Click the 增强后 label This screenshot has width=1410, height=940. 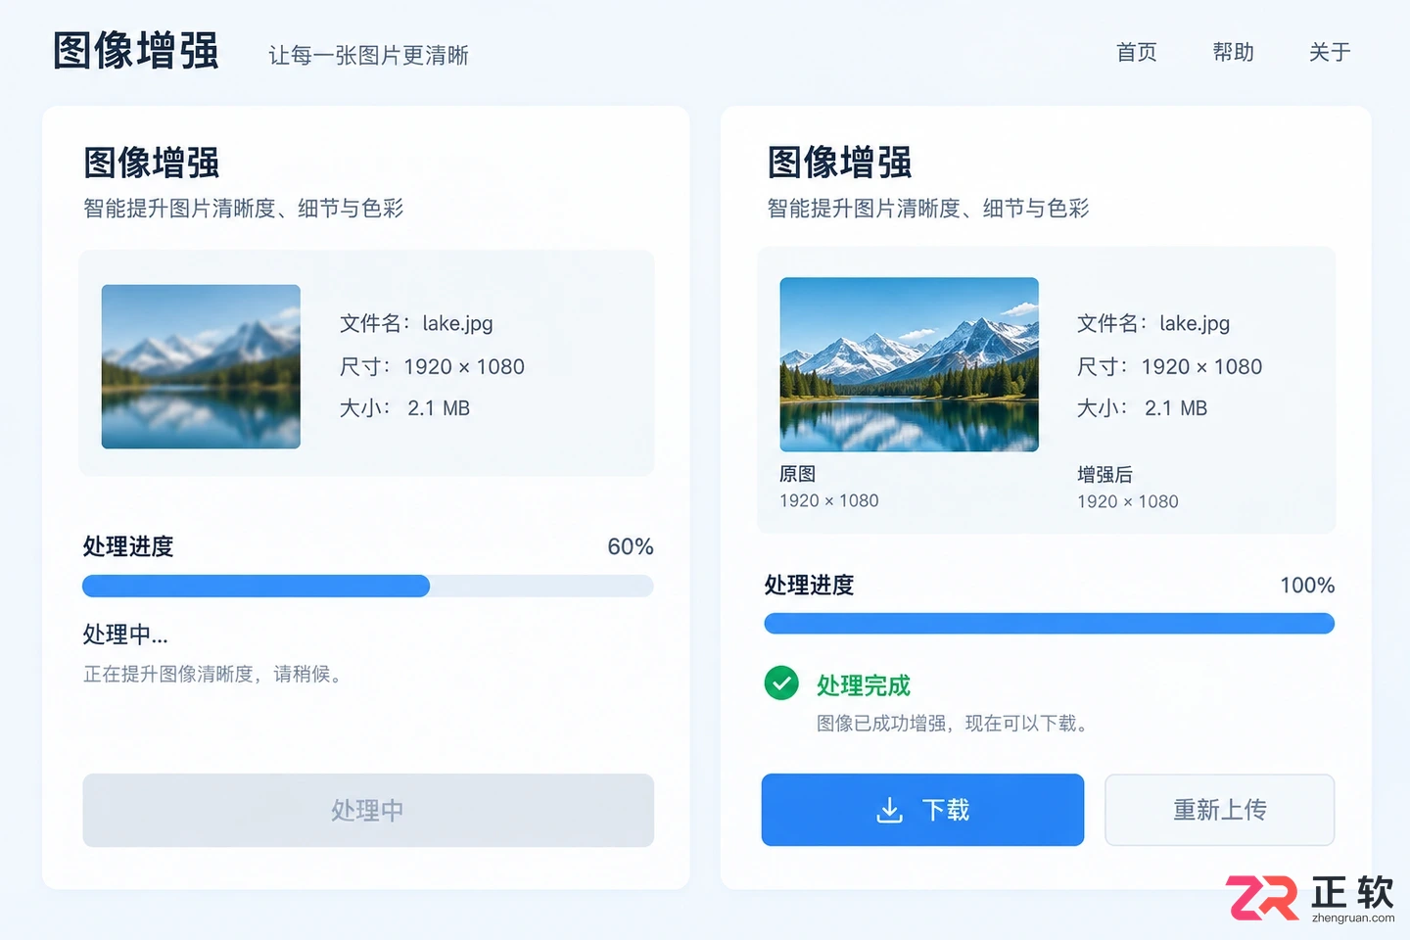coord(1104,475)
